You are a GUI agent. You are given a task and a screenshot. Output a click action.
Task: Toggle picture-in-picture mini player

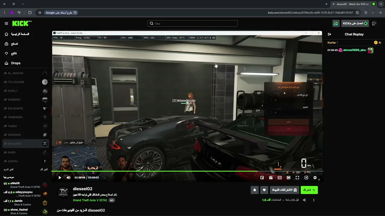262,178
